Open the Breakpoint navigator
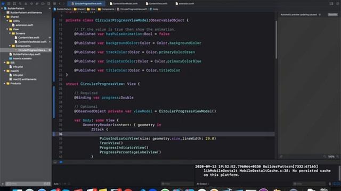This screenshot has height=191, width=341. tap(43, 4)
